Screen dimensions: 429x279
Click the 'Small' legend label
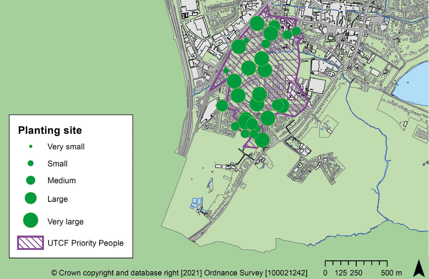(57, 164)
